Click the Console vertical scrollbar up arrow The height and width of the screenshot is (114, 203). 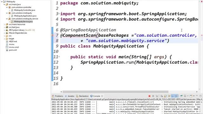coord(202,102)
